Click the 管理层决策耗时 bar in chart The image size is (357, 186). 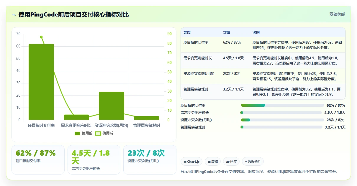click(x=147, y=118)
